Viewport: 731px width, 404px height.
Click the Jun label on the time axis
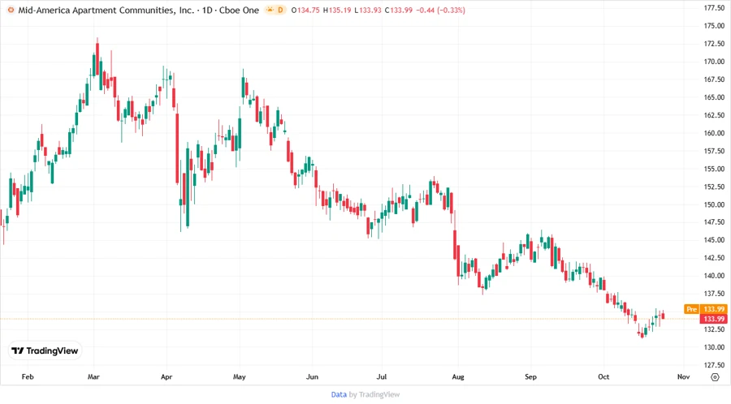tap(312, 376)
